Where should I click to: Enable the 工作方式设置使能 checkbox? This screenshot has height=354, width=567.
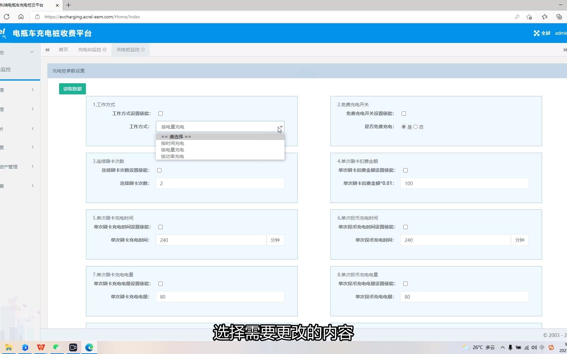coord(160,113)
